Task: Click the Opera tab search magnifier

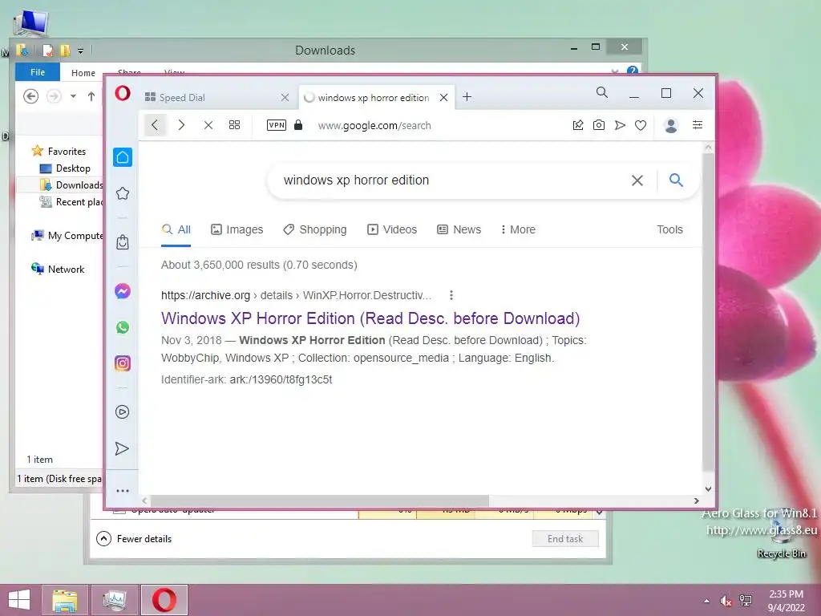Action: (x=602, y=93)
